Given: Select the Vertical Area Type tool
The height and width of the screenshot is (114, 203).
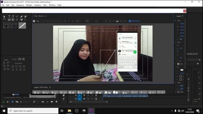Looking at the screenshot, I should point(13,20).
